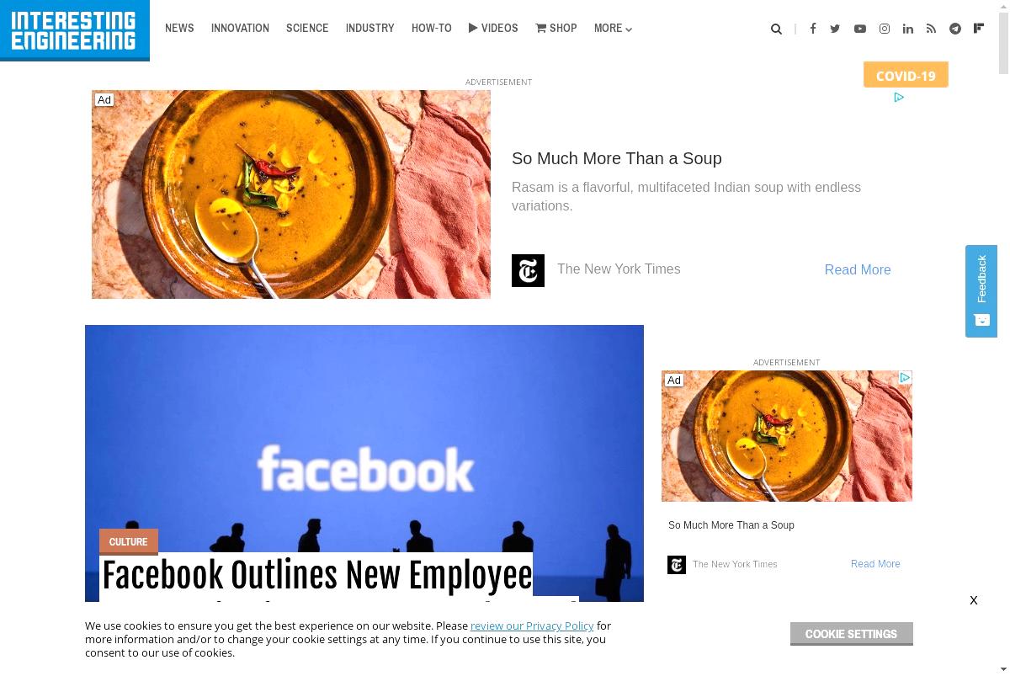Dismiss cookie banner with the X
The height and width of the screenshot is (676, 1010).
click(974, 600)
